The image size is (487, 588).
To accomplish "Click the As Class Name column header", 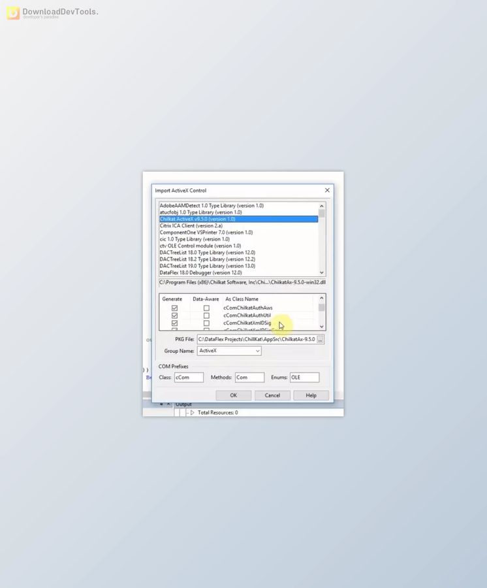I will point(242,299).
